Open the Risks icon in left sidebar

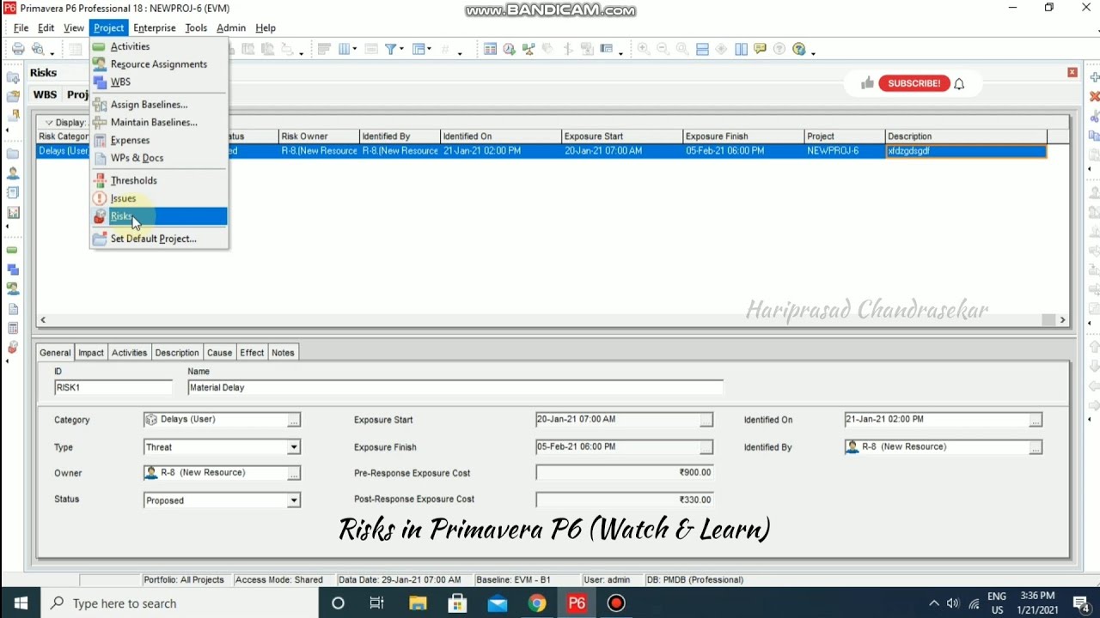(x=12, y=348)
